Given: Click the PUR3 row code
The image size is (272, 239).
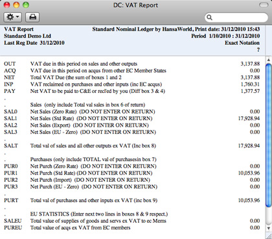Looking at the screenshot, I should [x=11, y=186].
